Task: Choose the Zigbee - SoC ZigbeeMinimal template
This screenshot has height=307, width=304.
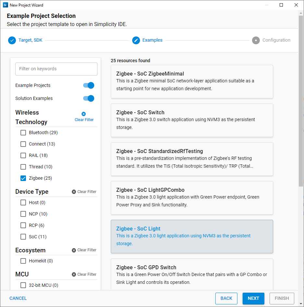Action: click(x=192, y=81)
